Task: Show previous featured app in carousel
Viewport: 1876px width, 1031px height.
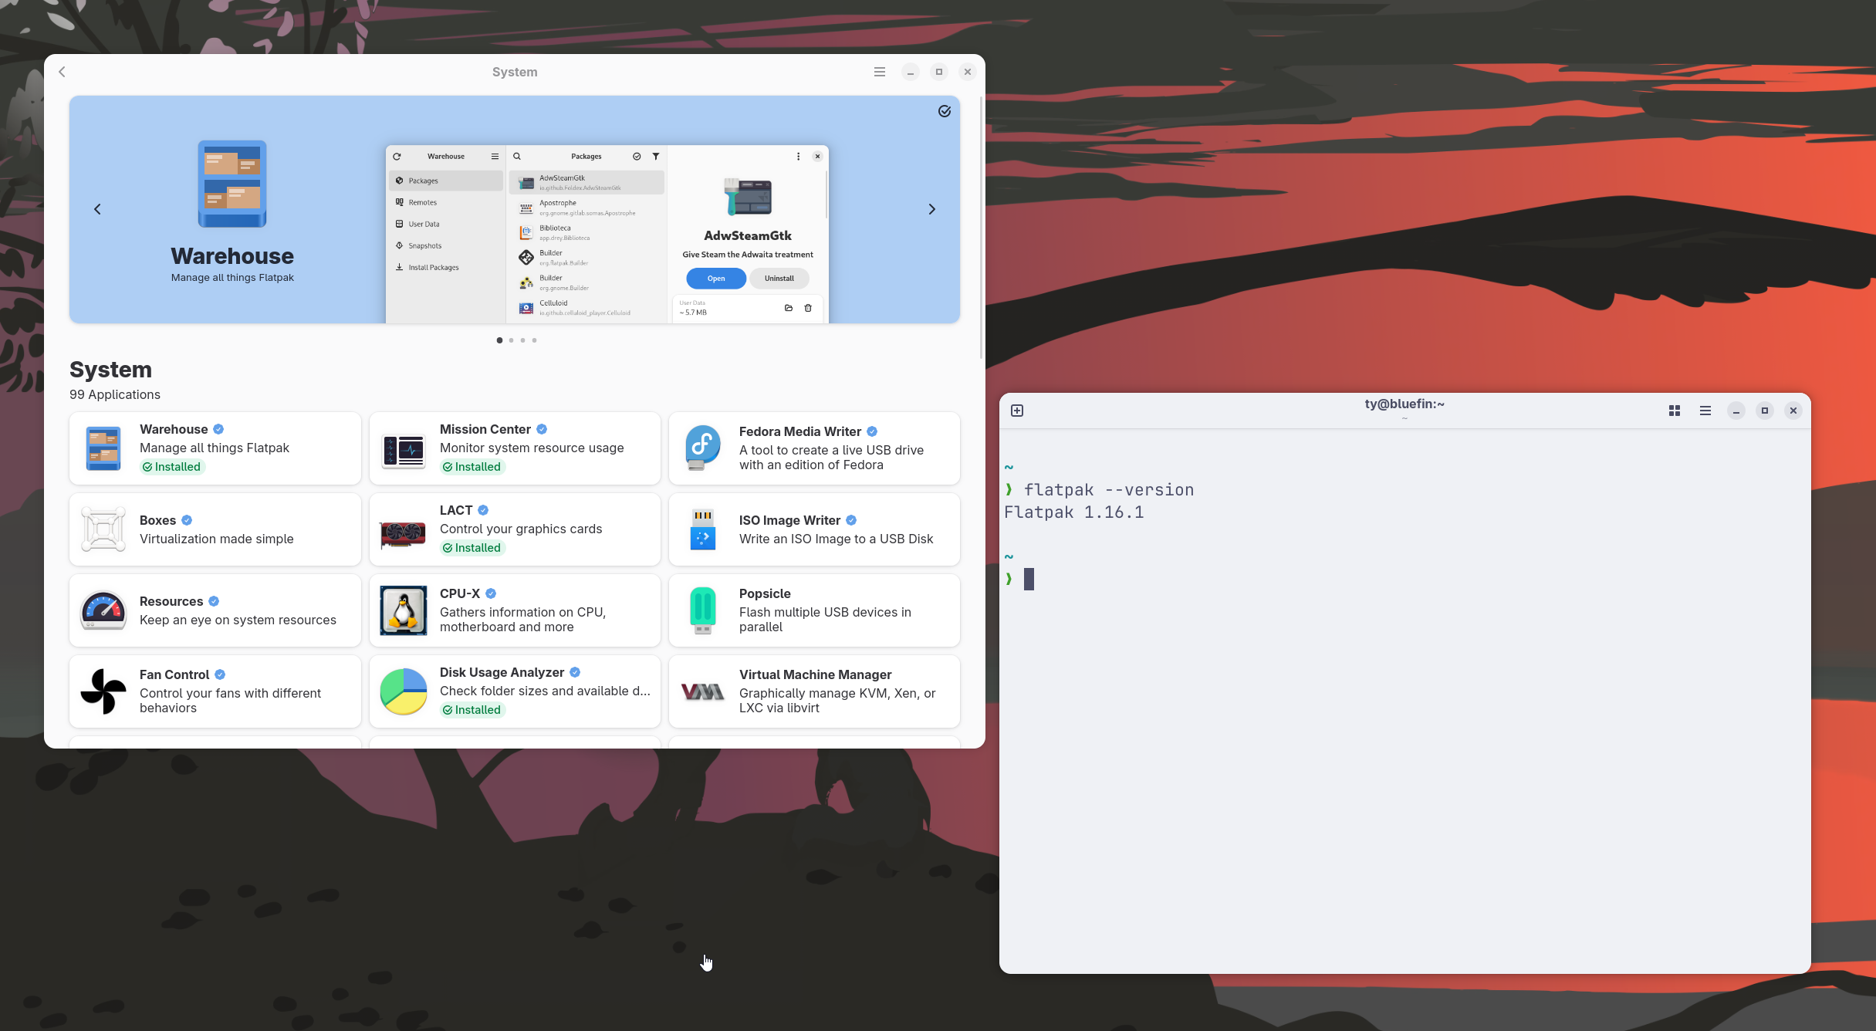Action: tap(97, 209)
